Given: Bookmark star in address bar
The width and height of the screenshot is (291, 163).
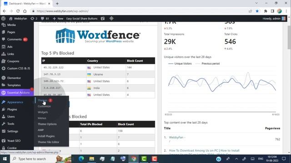Looking at the screenshot, I should click(x=257, y=11).
